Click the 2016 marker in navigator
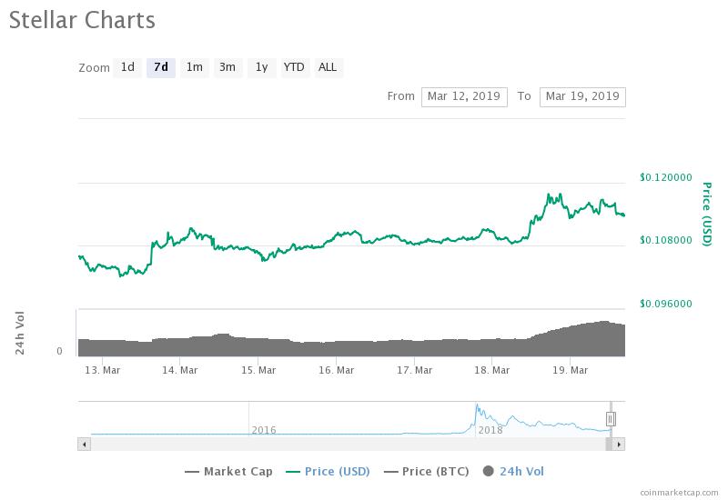Viewport: 728px width, 500px height. [x=264, y=430]
